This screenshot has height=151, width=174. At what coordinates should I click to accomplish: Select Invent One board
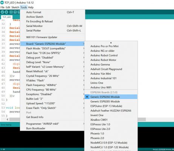pyautogui.click(x=111, y=115)
